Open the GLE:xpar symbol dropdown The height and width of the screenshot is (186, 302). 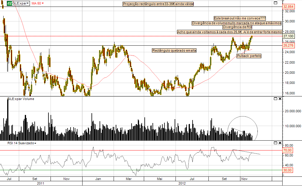21,4
